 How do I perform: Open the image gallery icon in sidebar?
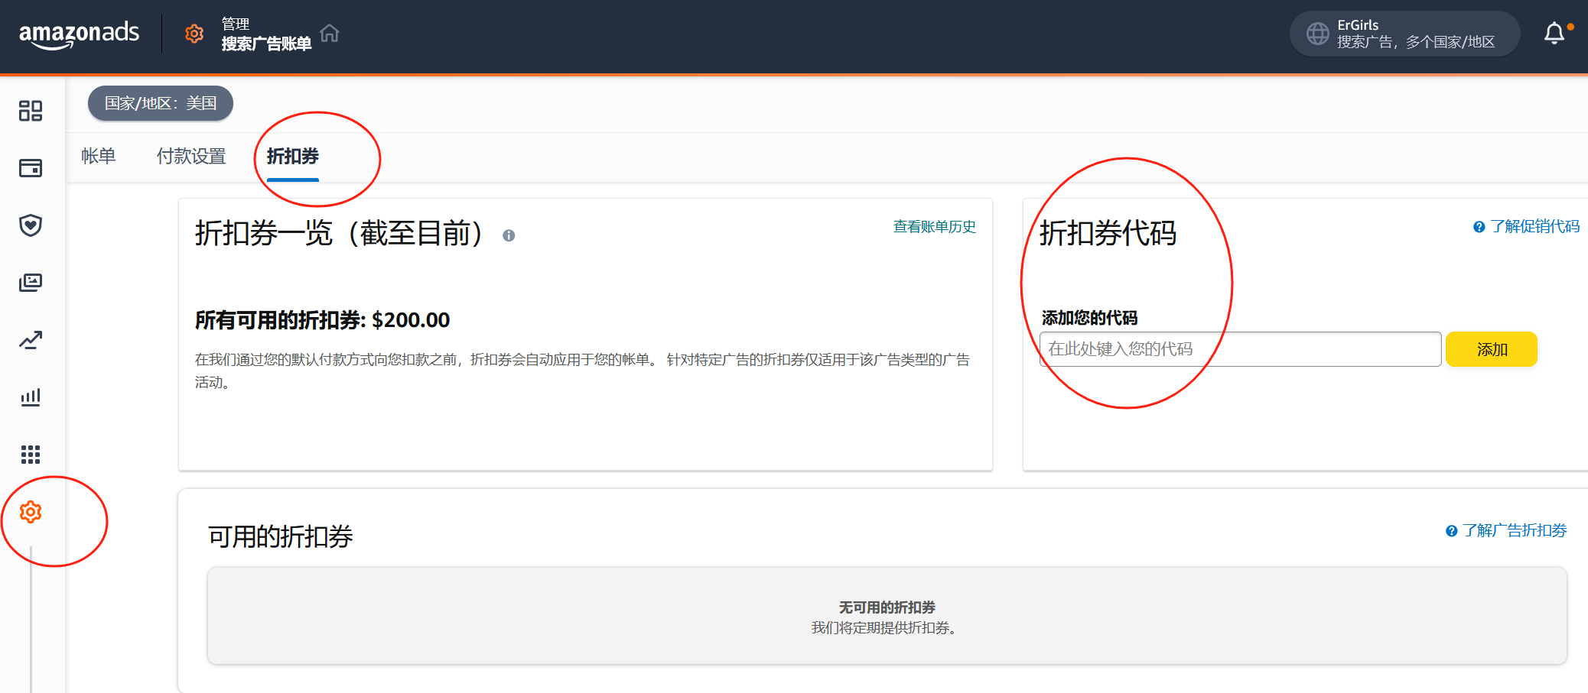31,283
